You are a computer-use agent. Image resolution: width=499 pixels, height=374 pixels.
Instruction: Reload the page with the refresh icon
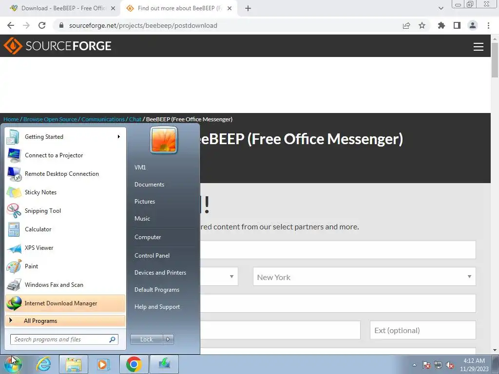tap(42, 25)
